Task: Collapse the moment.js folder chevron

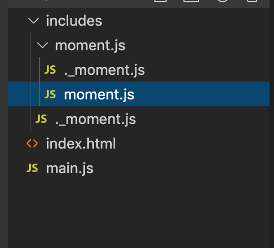Action: click(42, 45)
